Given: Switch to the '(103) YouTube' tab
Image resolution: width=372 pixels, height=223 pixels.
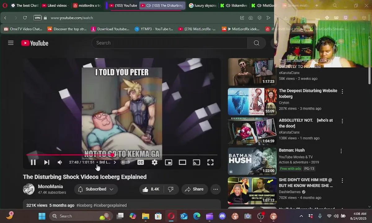Looking at the screenshot, I should click(123, 5).
